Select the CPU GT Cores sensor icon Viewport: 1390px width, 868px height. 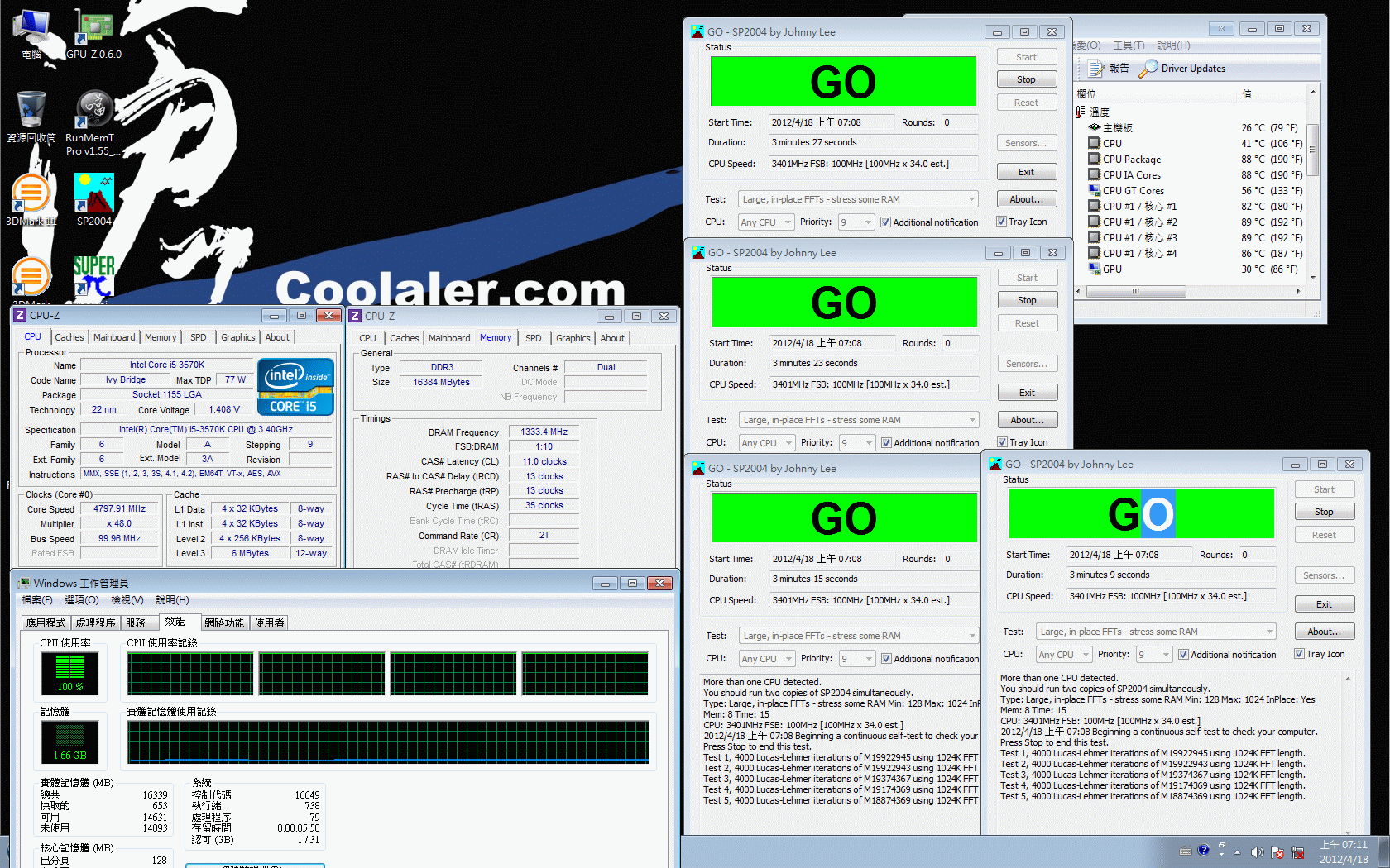pos(1095,191)
